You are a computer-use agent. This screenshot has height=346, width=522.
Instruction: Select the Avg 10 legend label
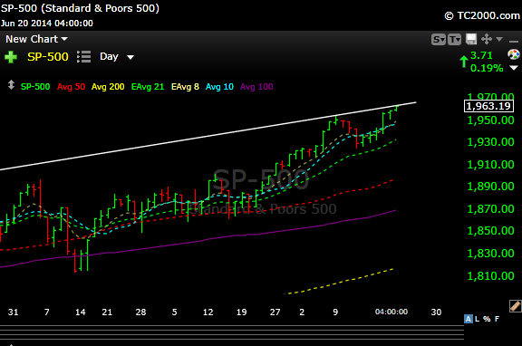[x=219, y=87]
